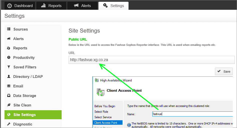The height and width of the screenshot is (128, 237).
Task: Open Diagnostic settings
Action: tap(33, 124)
